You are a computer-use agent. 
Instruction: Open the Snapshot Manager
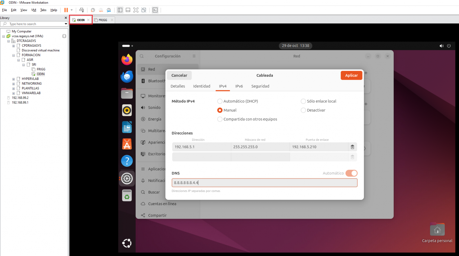pos(109,10)
